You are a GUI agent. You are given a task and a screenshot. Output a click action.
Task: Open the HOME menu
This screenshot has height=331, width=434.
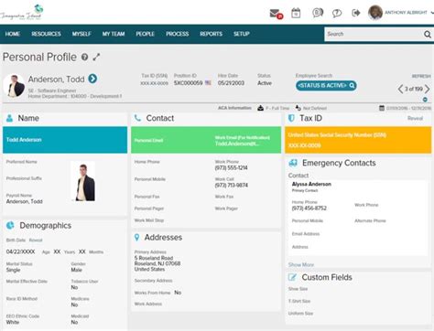click(x=13, y=34)
